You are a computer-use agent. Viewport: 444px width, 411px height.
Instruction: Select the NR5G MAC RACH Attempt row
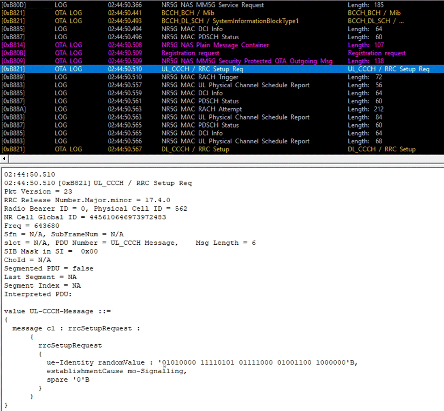222,109
